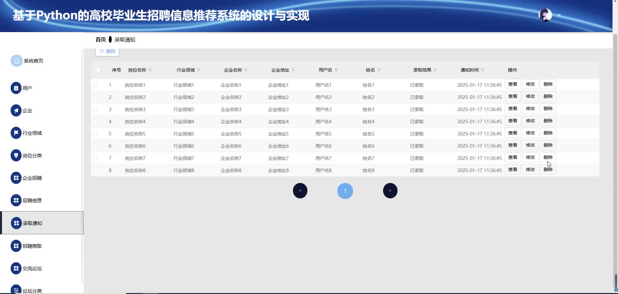Open the user avatar dropdown at top right

(546, 15)
